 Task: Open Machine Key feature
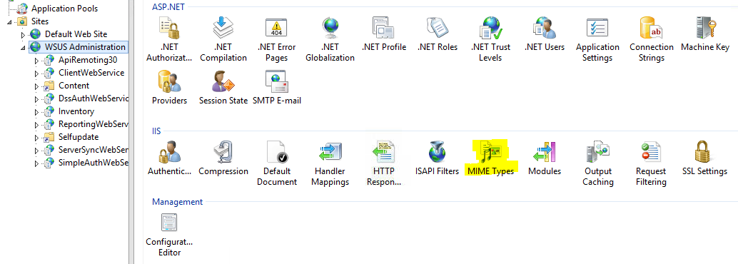coord(705,34)
